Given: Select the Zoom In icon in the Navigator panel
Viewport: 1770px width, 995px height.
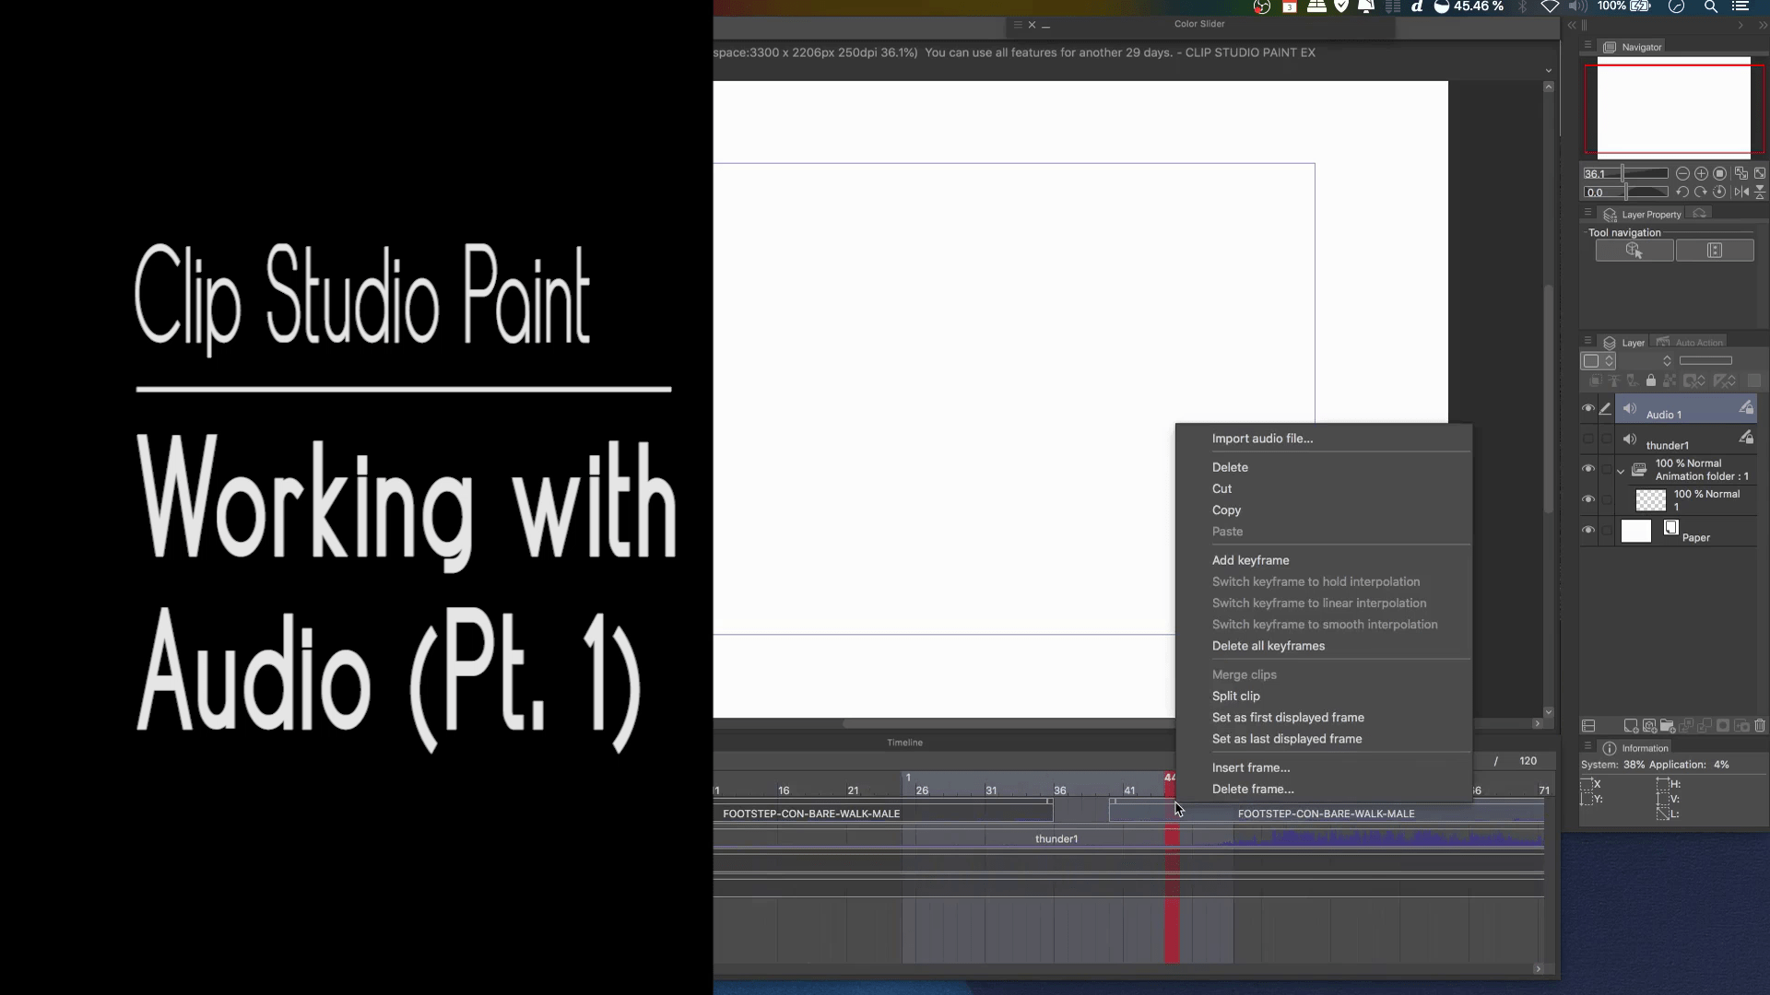Looking at the screenshot, I should tap(1701, 173).
